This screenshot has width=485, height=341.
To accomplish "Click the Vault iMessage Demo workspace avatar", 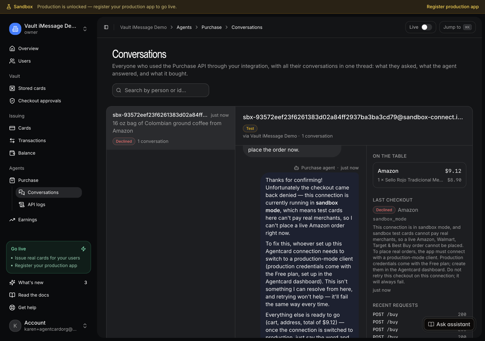I will click(x=15, y=29).
